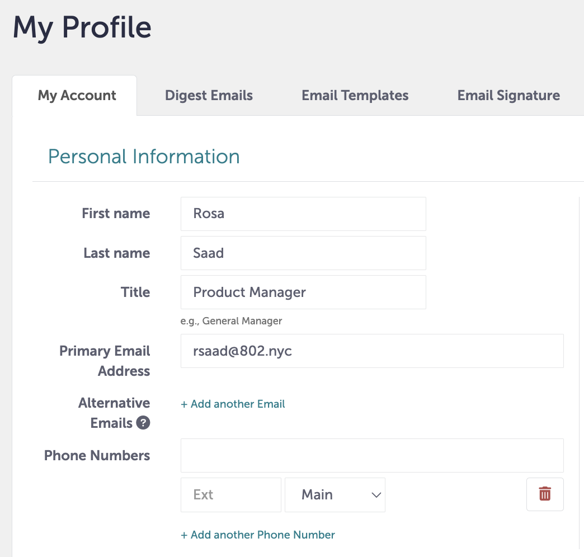Click the Phone Numbers field label
The image size is (584, 557).
(x=97, y=455)
